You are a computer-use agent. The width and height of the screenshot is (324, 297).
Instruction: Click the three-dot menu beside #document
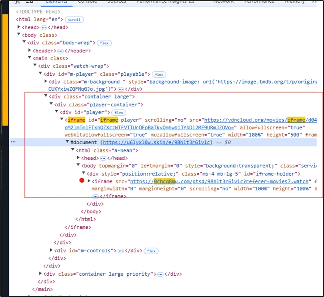click(13, 142)
